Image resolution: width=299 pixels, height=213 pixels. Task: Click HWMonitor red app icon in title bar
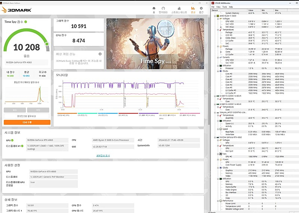[x=213, y=3]
